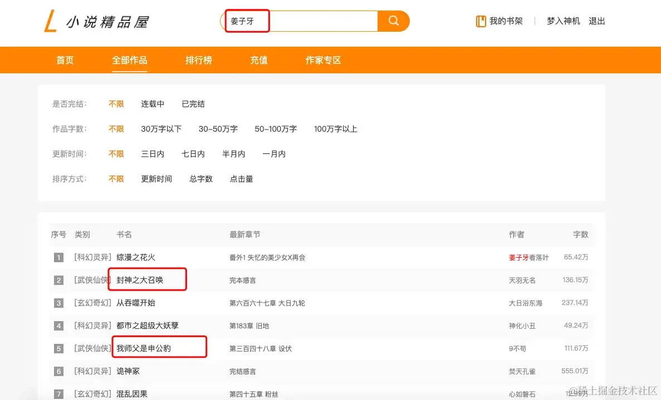The image size is (661, 400).
Task: Select the 全部作品 navigation tab
Action: 129,60
